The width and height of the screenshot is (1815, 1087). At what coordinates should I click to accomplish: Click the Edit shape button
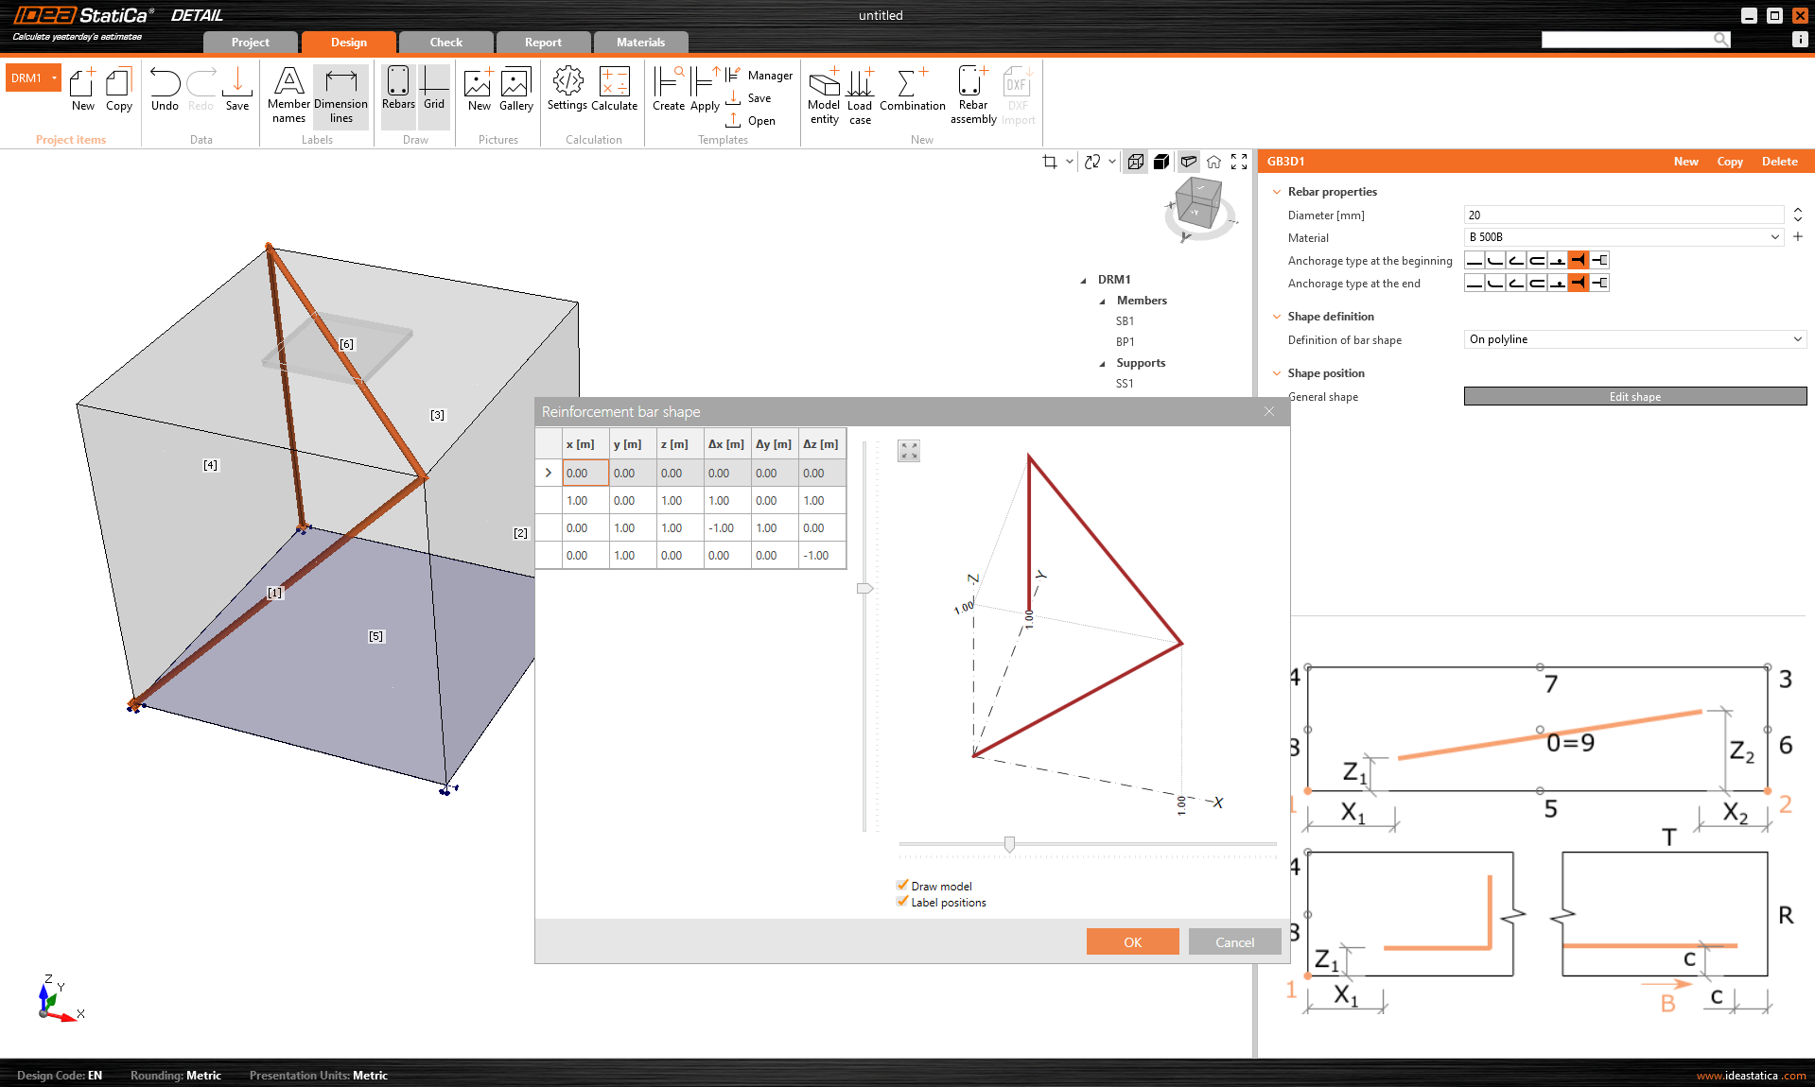1633,396
